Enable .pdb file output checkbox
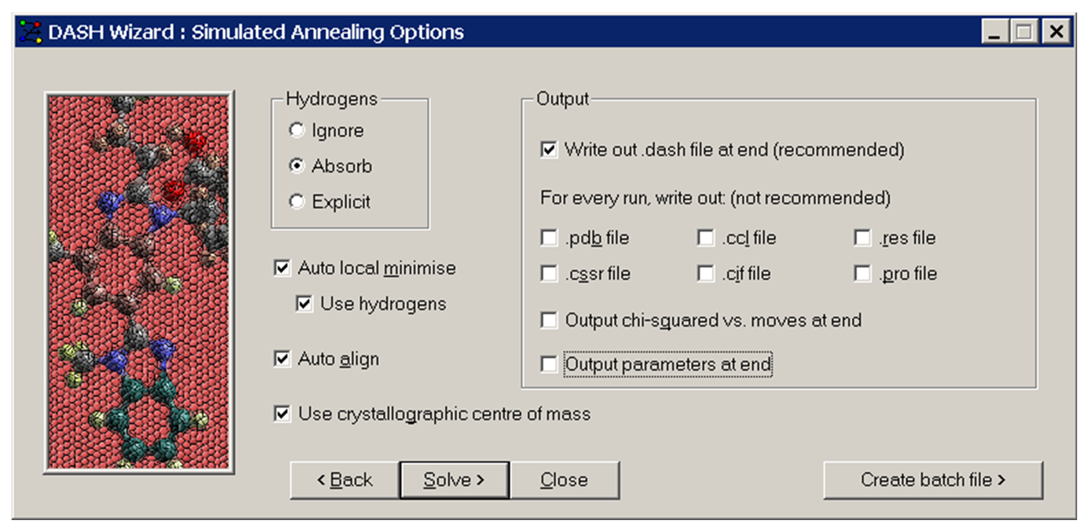Screen dimensions: 1089x531 click(549, 237)
